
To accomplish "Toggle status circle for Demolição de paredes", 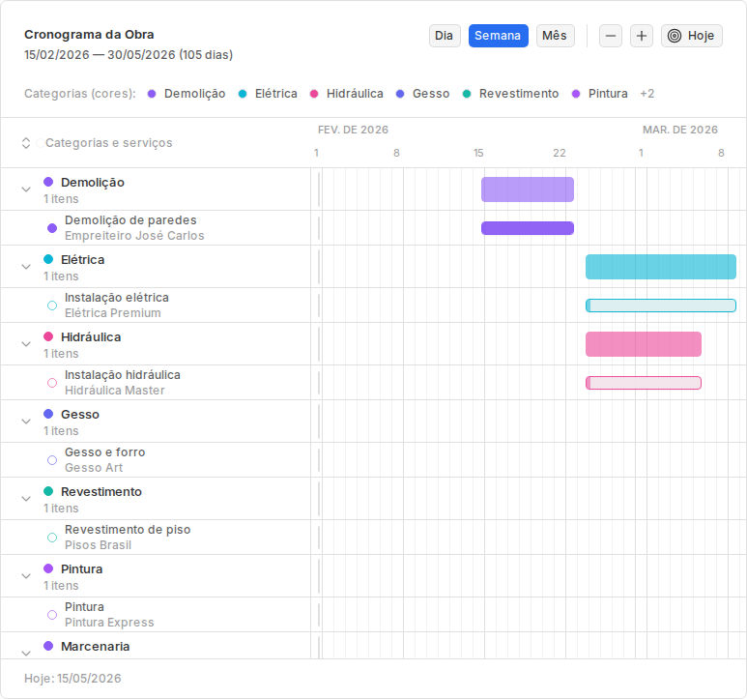I will click(x=52, y=228).
